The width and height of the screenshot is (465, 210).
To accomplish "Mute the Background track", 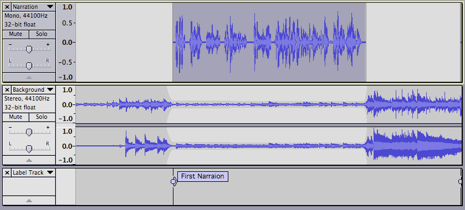I will tap(16, 117).
